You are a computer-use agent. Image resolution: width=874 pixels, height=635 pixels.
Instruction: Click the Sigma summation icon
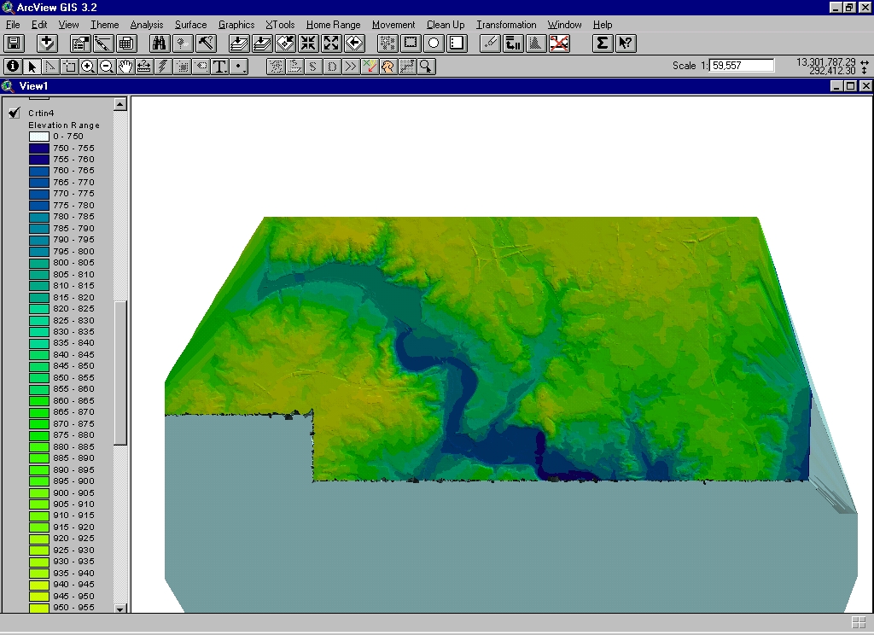click(x=602, y=44)
